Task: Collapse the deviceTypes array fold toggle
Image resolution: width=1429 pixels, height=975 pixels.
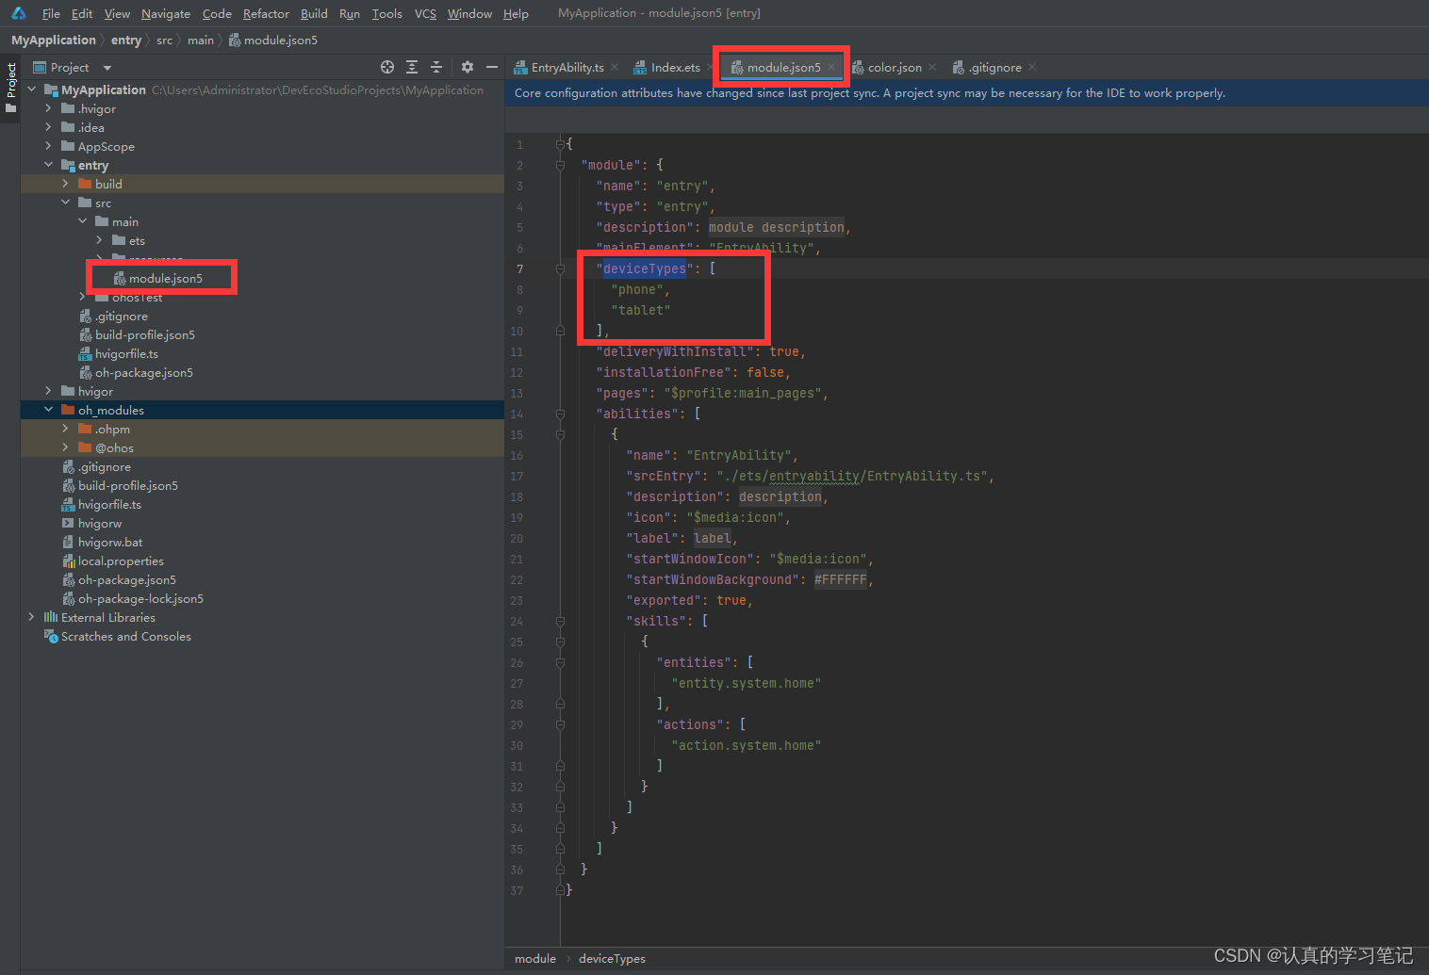Action: [x=560, y=268]
